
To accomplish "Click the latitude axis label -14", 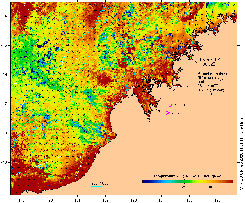I will pyautogui.click(x=4, y=16).
